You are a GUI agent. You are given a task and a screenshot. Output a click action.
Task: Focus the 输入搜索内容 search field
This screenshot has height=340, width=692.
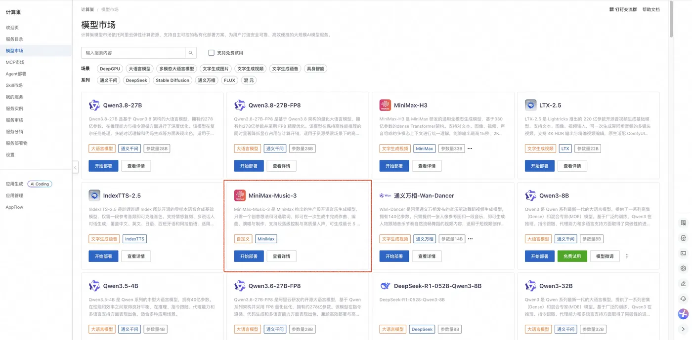tap(133, 53)
